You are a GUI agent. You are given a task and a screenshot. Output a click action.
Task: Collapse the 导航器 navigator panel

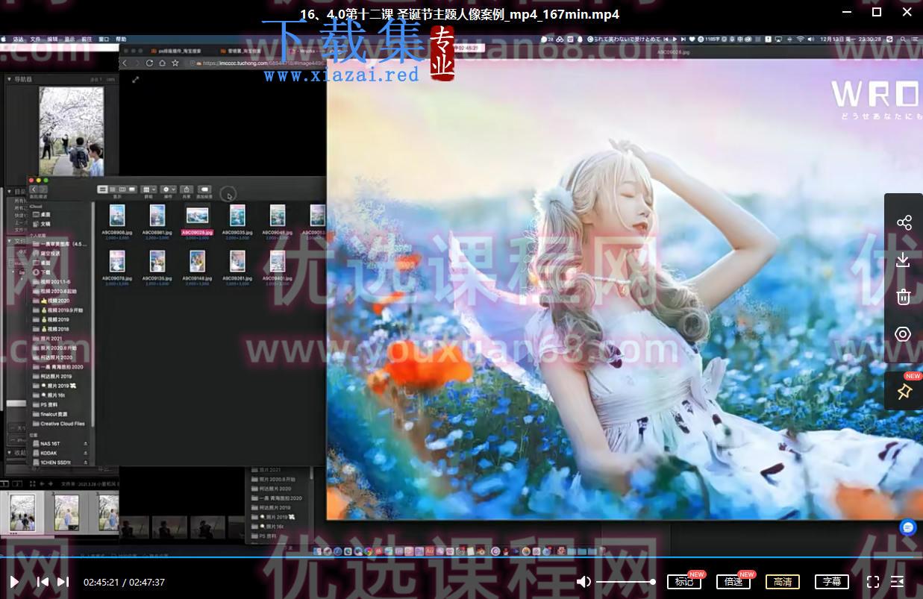click(10, 78)
